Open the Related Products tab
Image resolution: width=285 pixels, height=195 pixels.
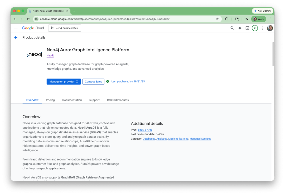118,100
